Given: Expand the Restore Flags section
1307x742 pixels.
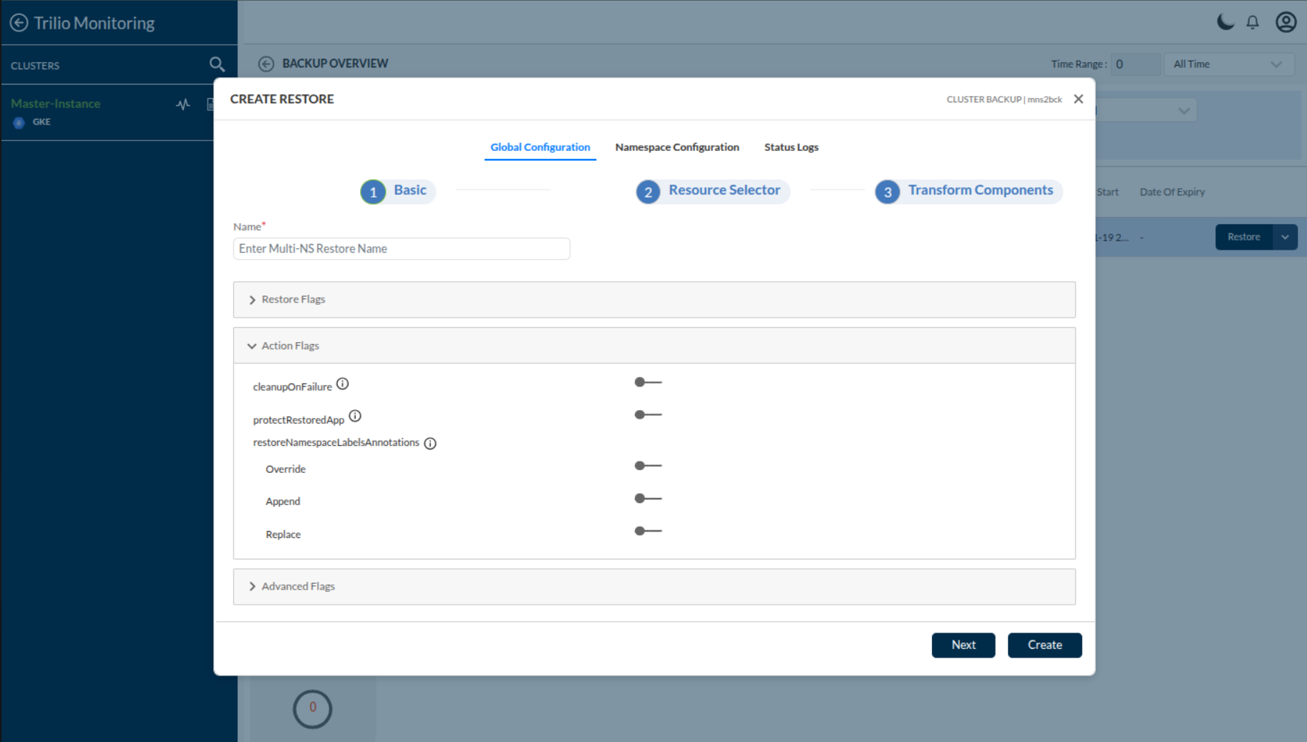Looking at the screenshot, I should point(293,300).
